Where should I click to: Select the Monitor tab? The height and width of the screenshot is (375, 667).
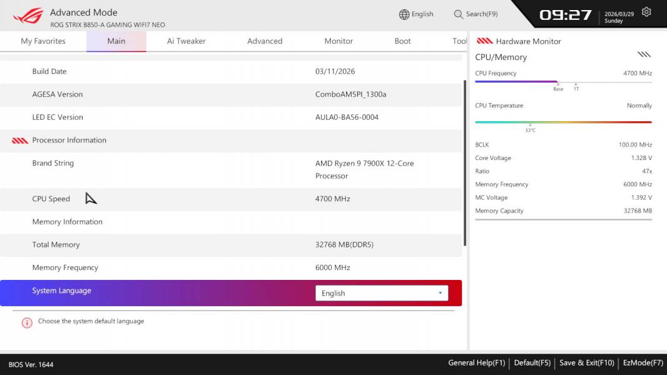[338, 41]
